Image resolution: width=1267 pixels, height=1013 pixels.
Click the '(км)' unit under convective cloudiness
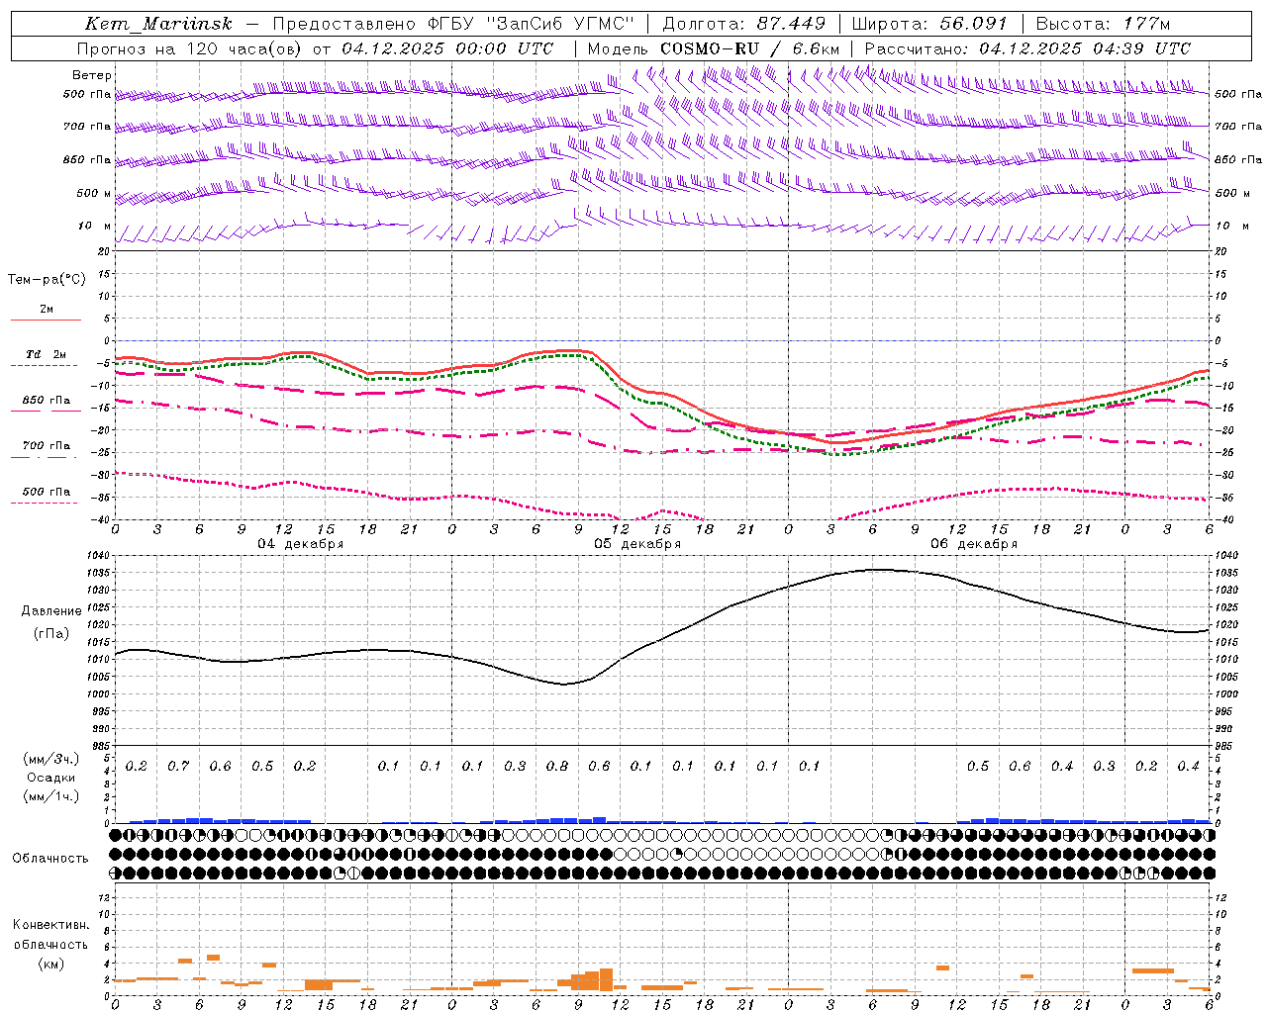click(x=51, y=964)
